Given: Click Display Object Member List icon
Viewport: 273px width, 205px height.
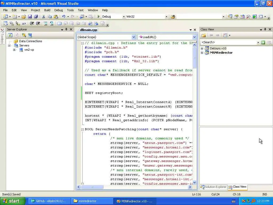Looking at the screenshot, I should pos(6,23).
